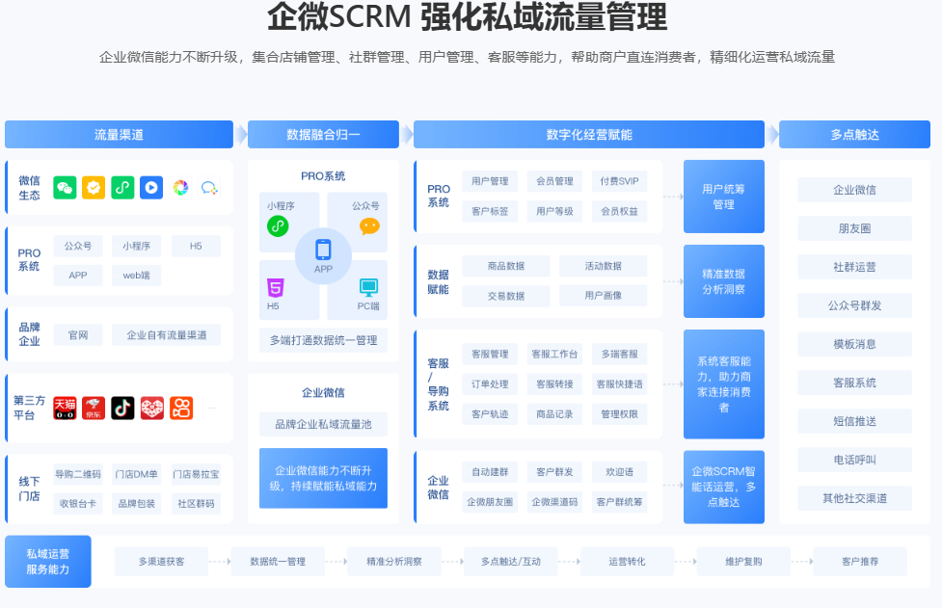Click the orange Kuaishou camera icon
The image size is (942, 608).
click(181, 408)
